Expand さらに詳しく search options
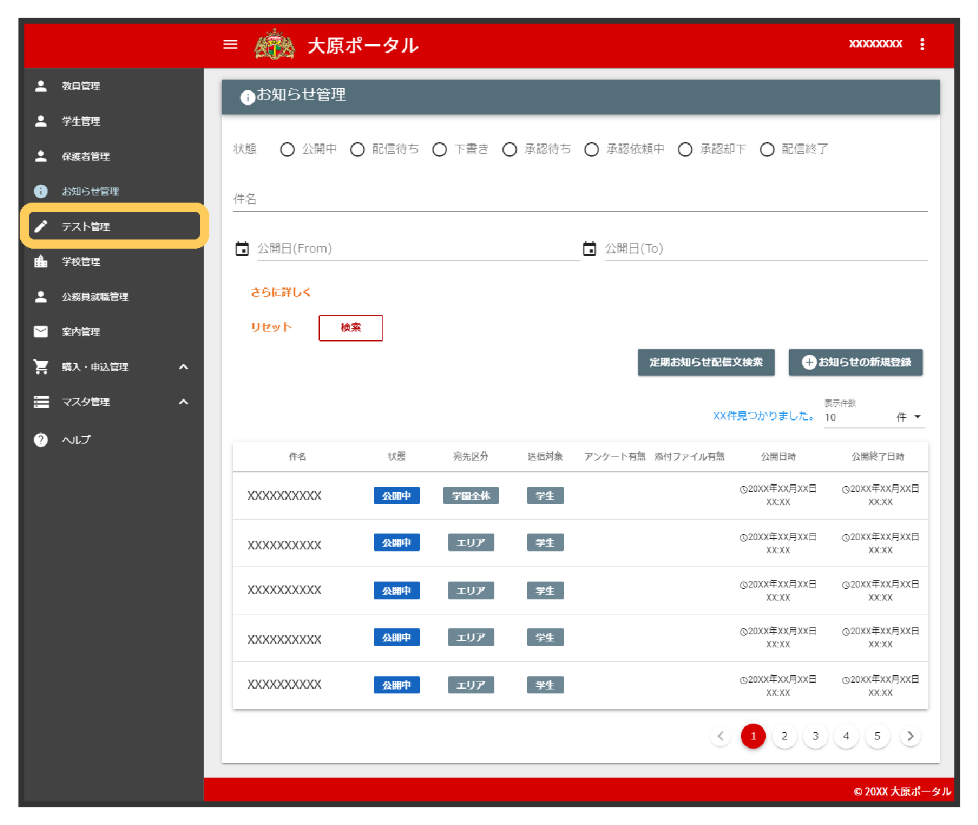Viewport: 978px width, 825px height. click(281, 292)
